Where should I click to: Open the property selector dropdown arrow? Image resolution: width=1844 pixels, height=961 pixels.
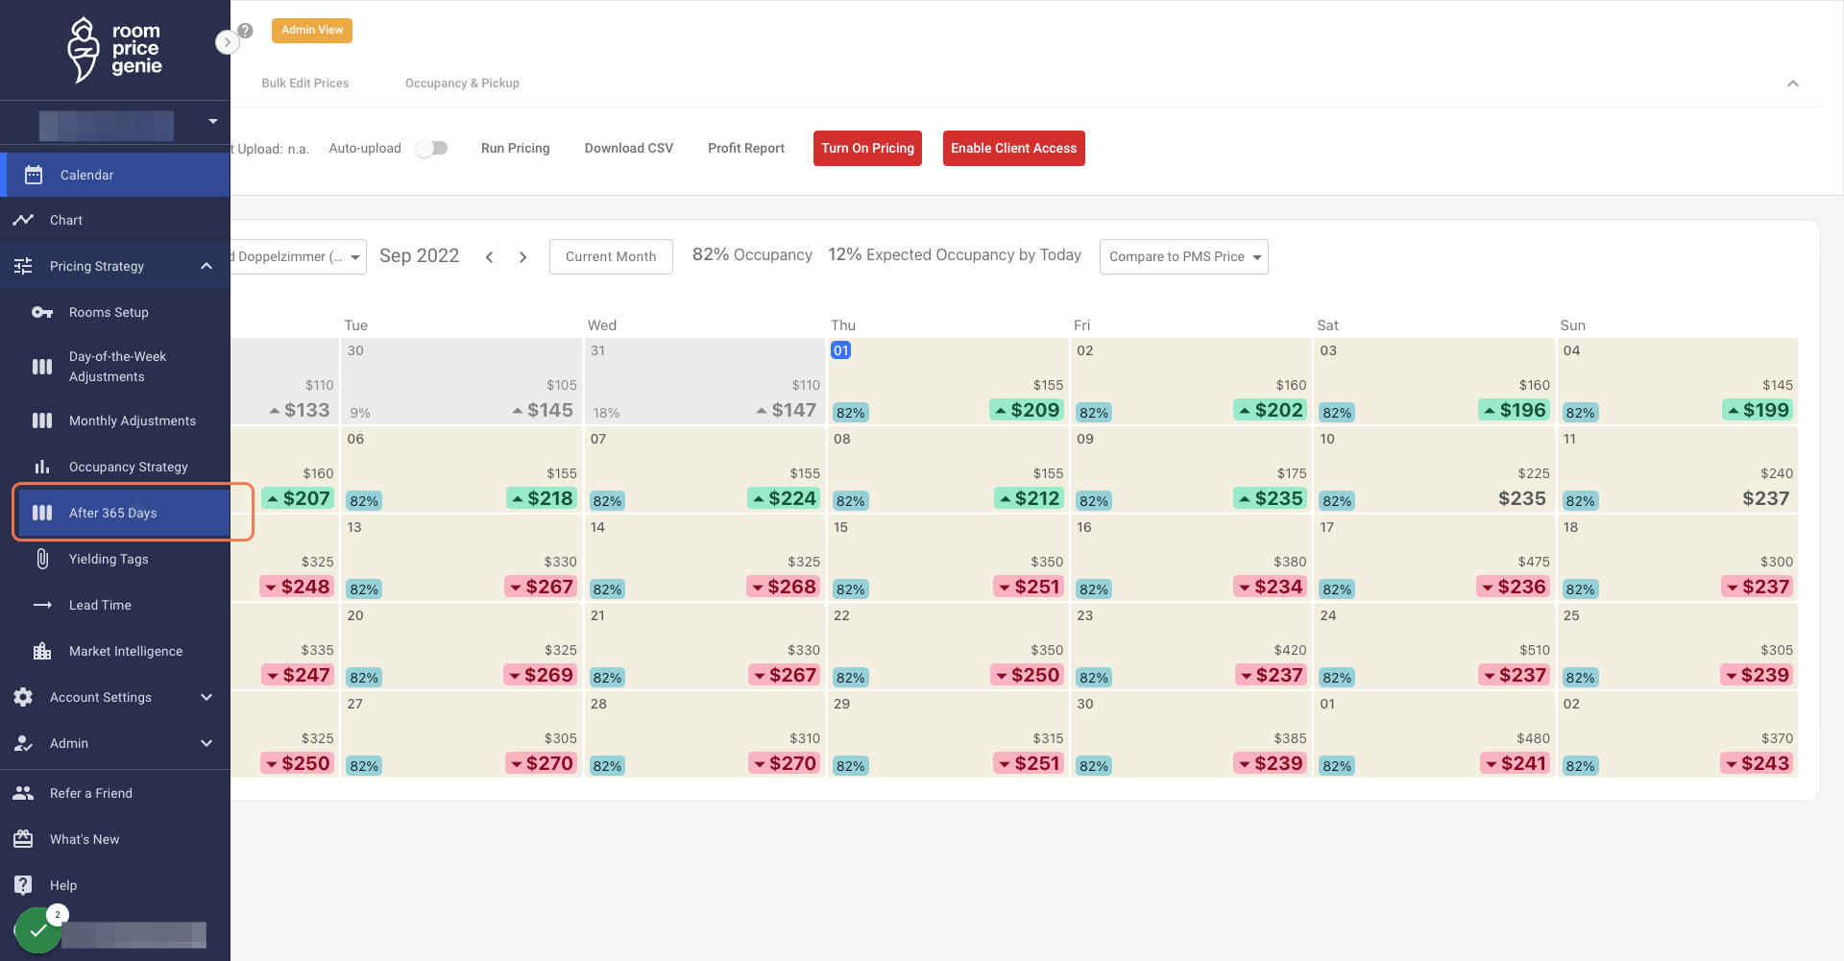(x=213, y=122)
